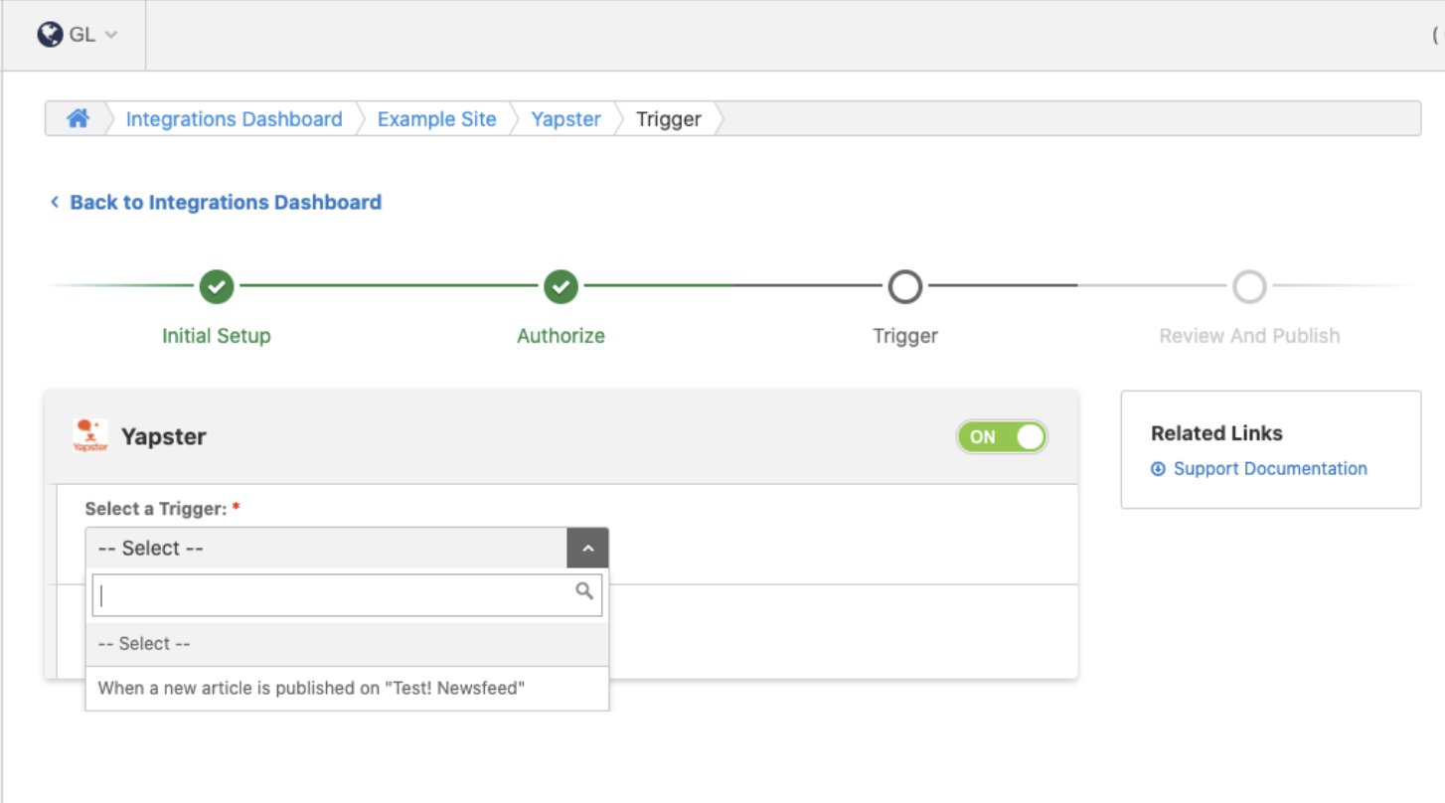Follow the Support Documentation link
The width and height of the screenshot is (1445, 803).
pos(1271,468)
